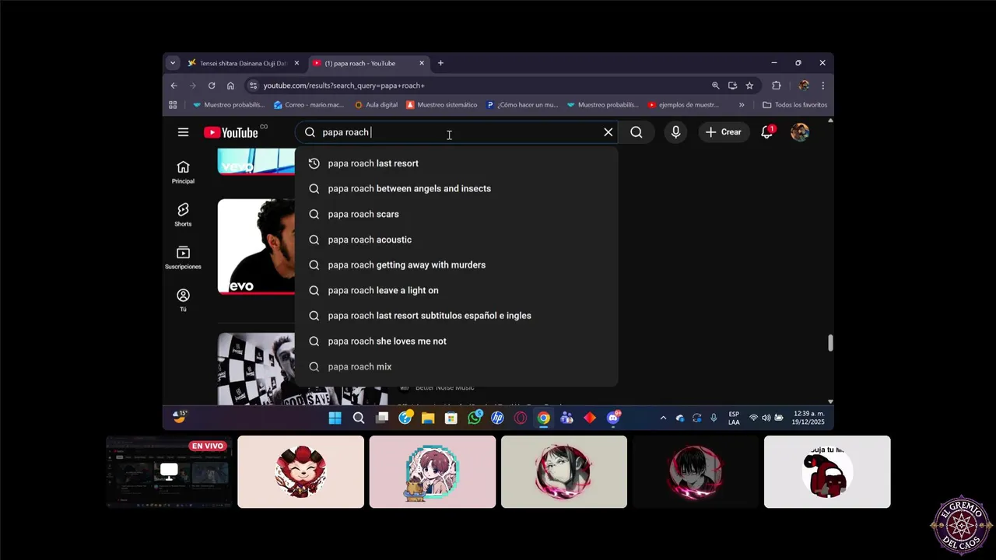This screenshot has height=560, width=996.
Task: Open WhatsApp from the taskbar
Action: tap(475, 418)
